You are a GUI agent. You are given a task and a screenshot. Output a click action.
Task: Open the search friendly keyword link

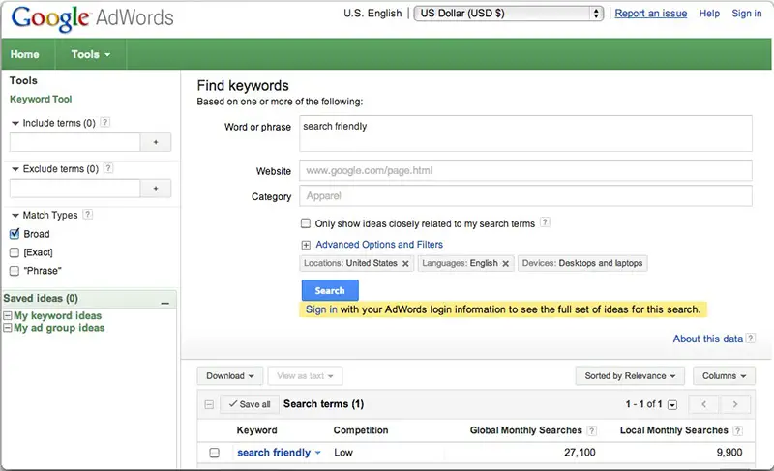[x=274, y=453]
